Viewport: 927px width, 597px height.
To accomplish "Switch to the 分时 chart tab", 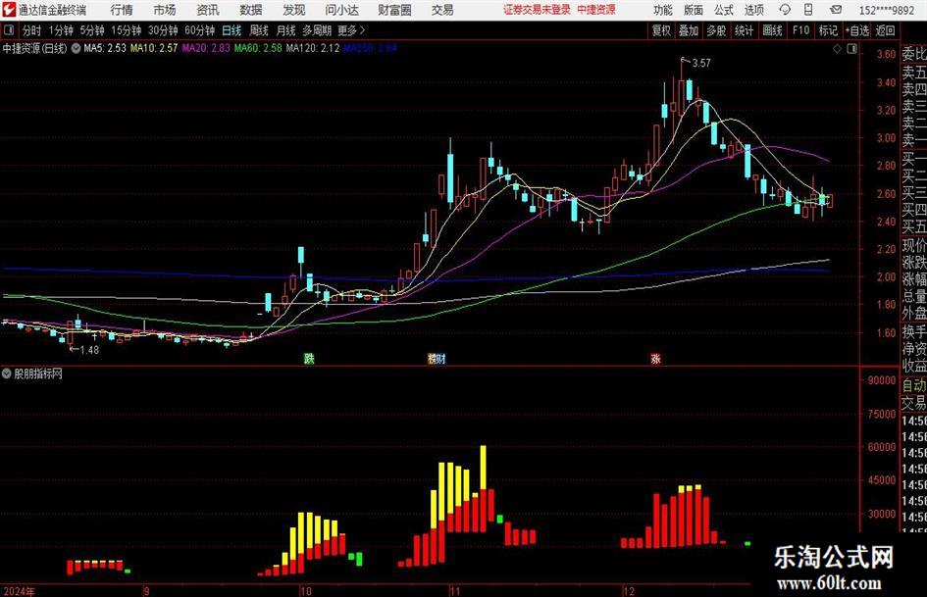I will (x=31, y=30).
